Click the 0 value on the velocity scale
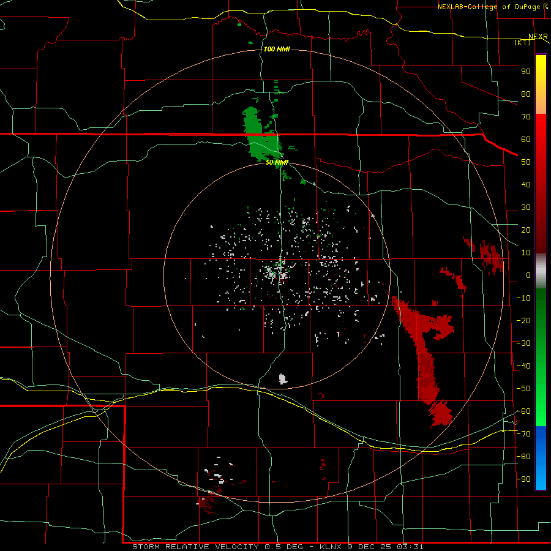The height and width of the screenshot is (551, 551). [528, 275]
